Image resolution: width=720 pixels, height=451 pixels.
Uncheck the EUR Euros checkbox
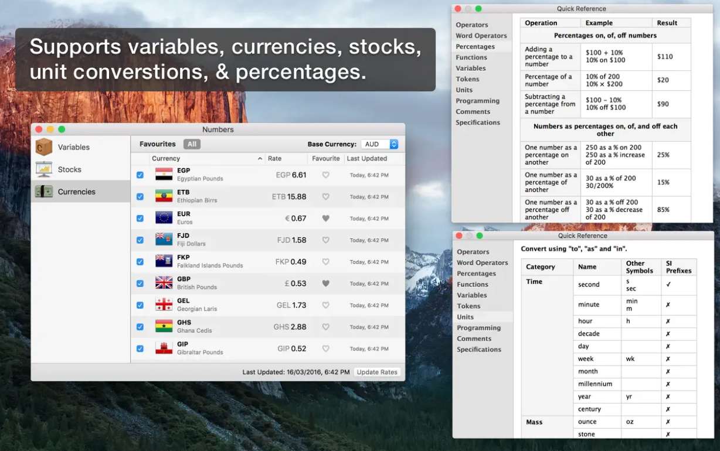(x=140, y=218)
